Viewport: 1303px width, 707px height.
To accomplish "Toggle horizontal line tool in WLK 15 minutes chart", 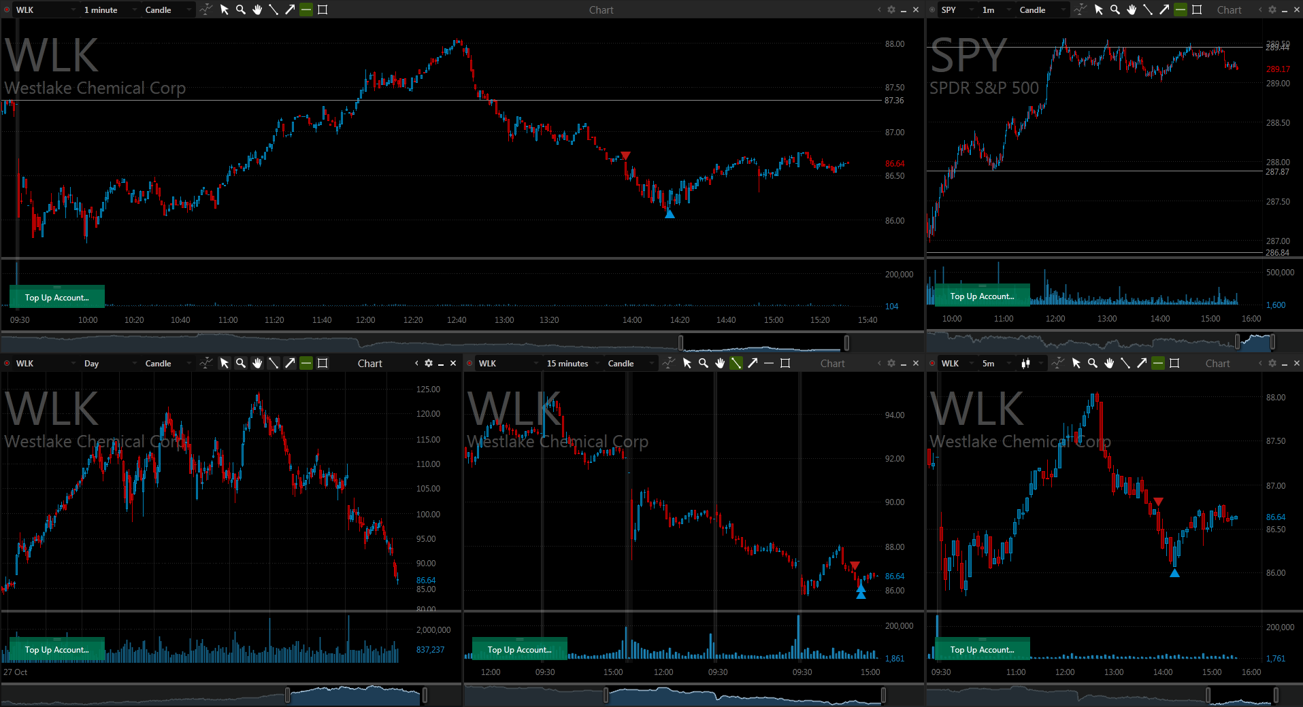I will (769, 363).
